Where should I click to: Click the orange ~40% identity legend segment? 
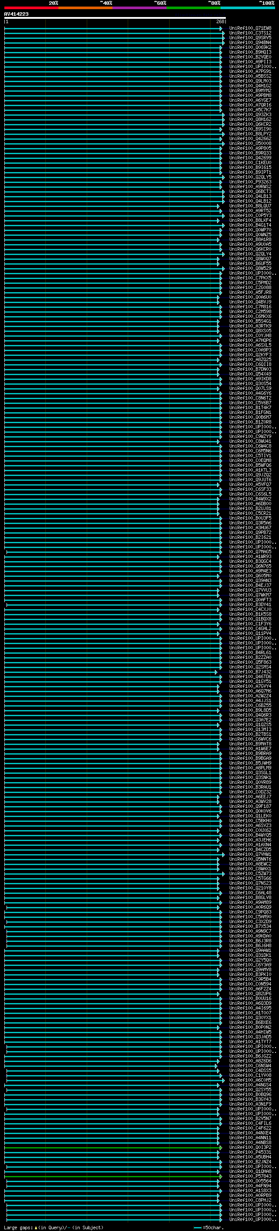click(x=85, y=8)
